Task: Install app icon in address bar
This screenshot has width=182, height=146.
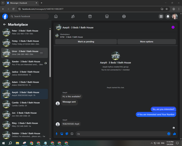Action: coord(162,9)
